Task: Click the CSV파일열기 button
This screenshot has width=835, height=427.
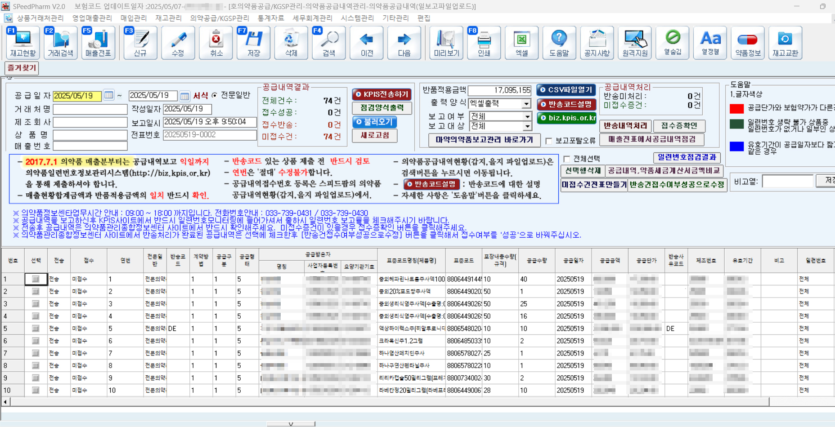Action: (x=566, y=90)
